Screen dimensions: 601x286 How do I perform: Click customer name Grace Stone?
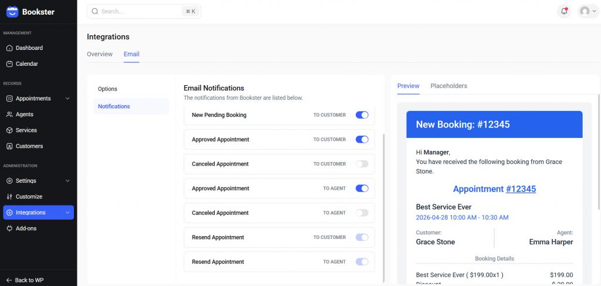pyautogui.click(x=435, y=242)
